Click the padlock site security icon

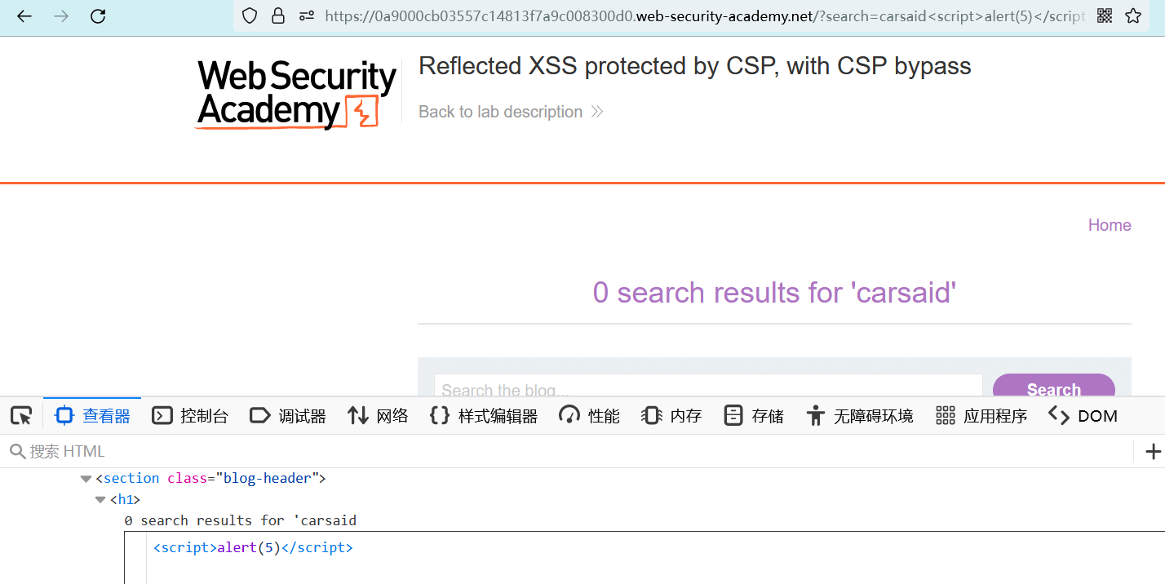278,15
